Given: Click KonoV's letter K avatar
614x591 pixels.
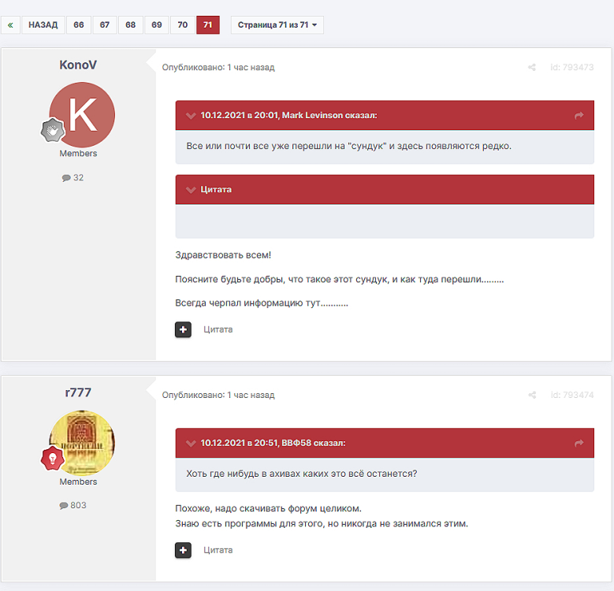Looking at the screenshot, I should click(83, 114).
